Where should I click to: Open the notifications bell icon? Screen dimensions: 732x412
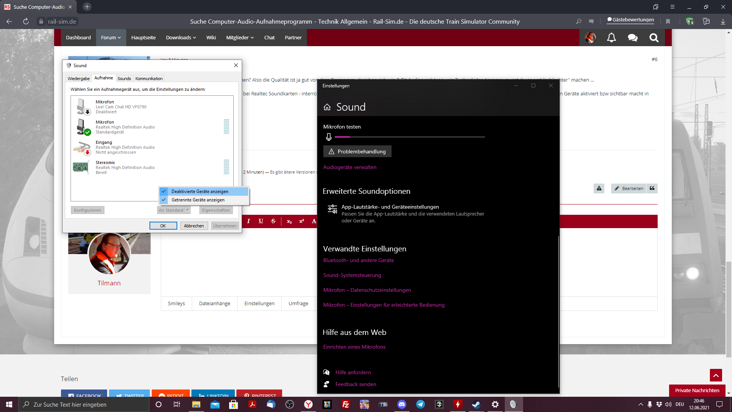[x=611, y=38]
